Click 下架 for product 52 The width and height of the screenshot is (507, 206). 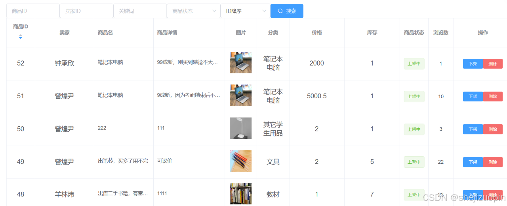pos(473,64)
